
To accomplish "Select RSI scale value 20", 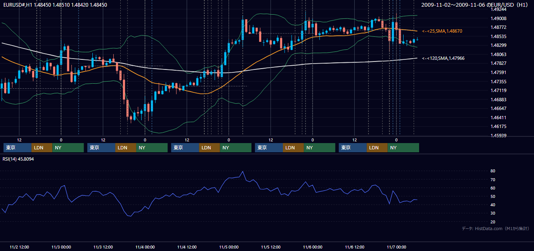I will tap(493, 222).
